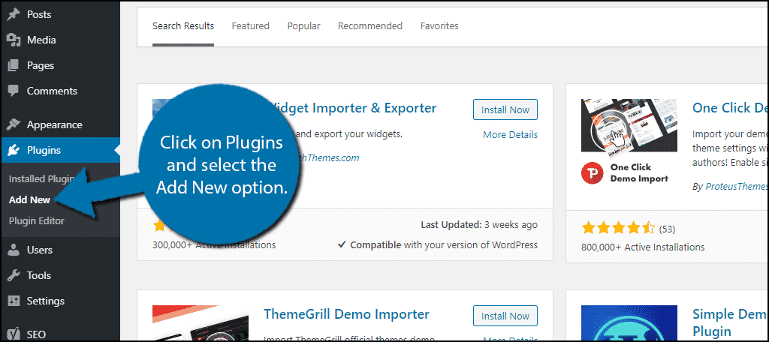Click the Media icon in sidebar

tap(14, 40)
